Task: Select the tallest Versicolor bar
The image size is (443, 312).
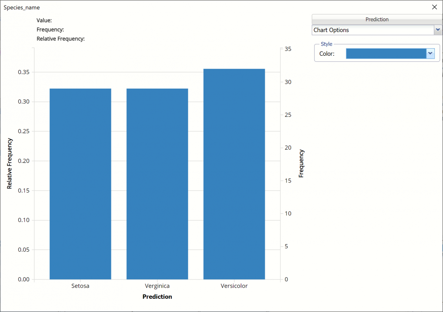Action: click(x=234, y=174)
